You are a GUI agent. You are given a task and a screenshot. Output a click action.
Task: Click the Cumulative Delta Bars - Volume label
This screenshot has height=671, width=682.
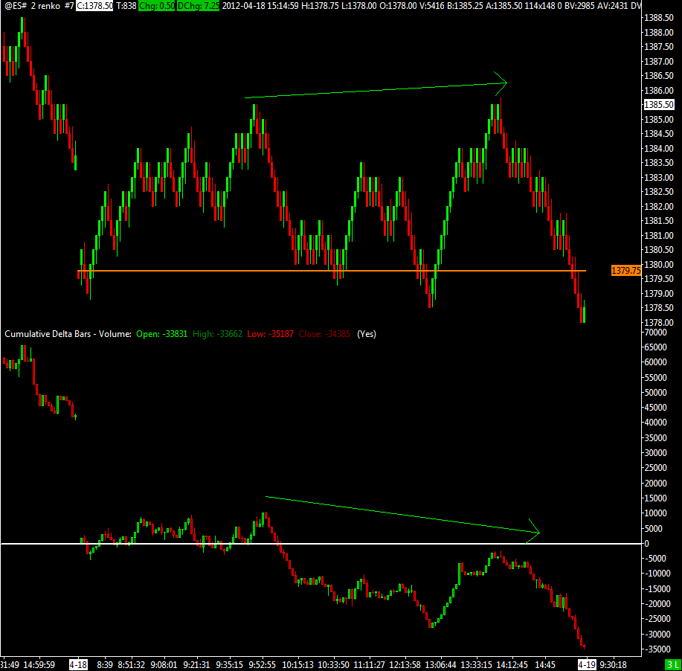coord(68,334)
